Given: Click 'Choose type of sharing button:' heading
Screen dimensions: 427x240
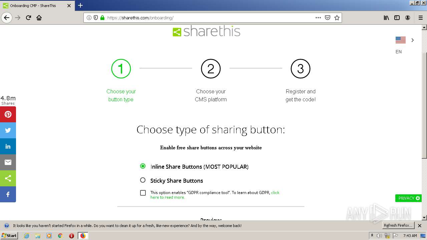Looking at the screenshot, I should [211, 130].
